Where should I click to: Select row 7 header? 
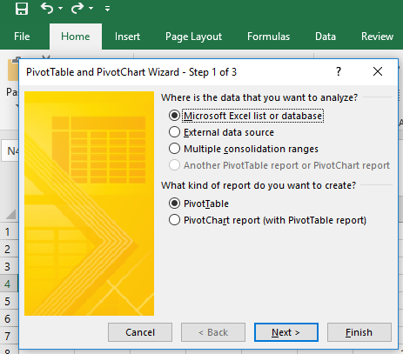tap(9, 337)
